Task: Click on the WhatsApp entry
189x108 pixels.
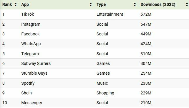Action: point(31,44)
